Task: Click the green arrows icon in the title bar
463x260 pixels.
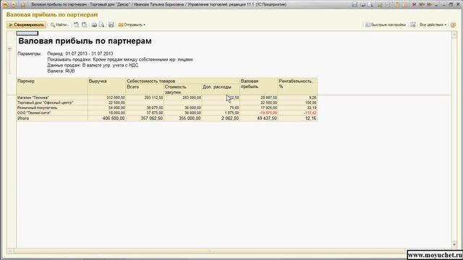Action: (380, 4)
